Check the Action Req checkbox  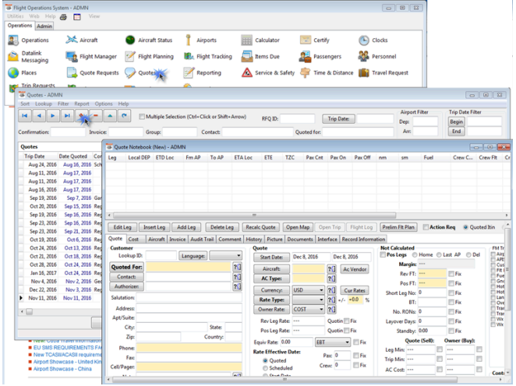coord(426,227)
